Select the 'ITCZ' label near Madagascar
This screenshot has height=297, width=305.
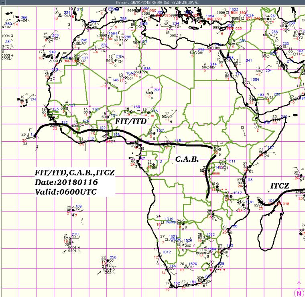pyautogui.click(x=280, y=186)
